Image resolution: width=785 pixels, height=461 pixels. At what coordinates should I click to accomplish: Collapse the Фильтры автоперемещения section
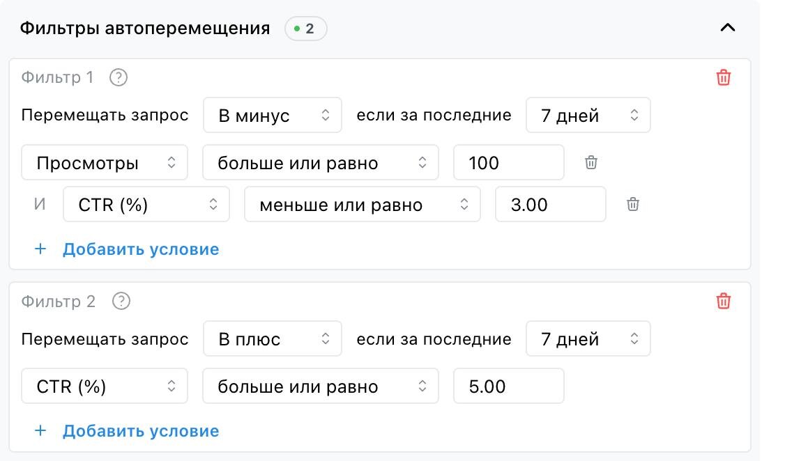click(727, 28)
